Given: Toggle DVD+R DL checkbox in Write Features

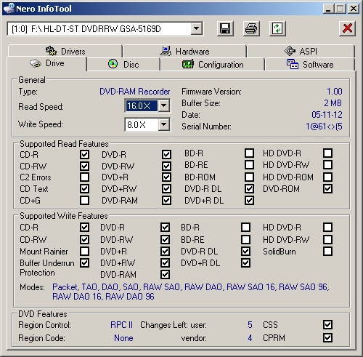Looking at the screenshot, I should pos(245,262).
